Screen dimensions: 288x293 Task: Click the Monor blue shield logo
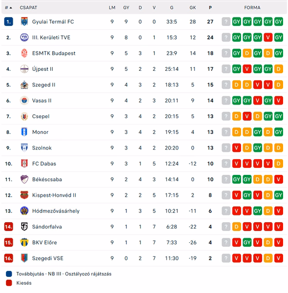[x=24, y=132]
